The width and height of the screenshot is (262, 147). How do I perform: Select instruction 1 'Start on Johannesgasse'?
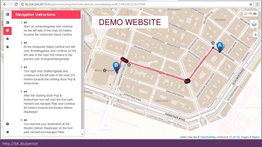[48, 29]
